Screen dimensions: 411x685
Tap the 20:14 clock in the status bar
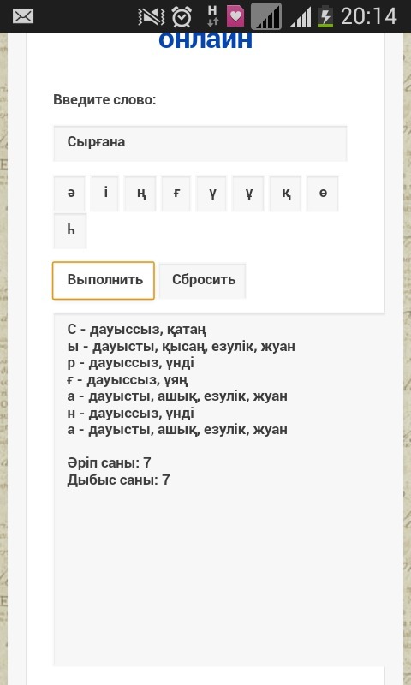369,16
